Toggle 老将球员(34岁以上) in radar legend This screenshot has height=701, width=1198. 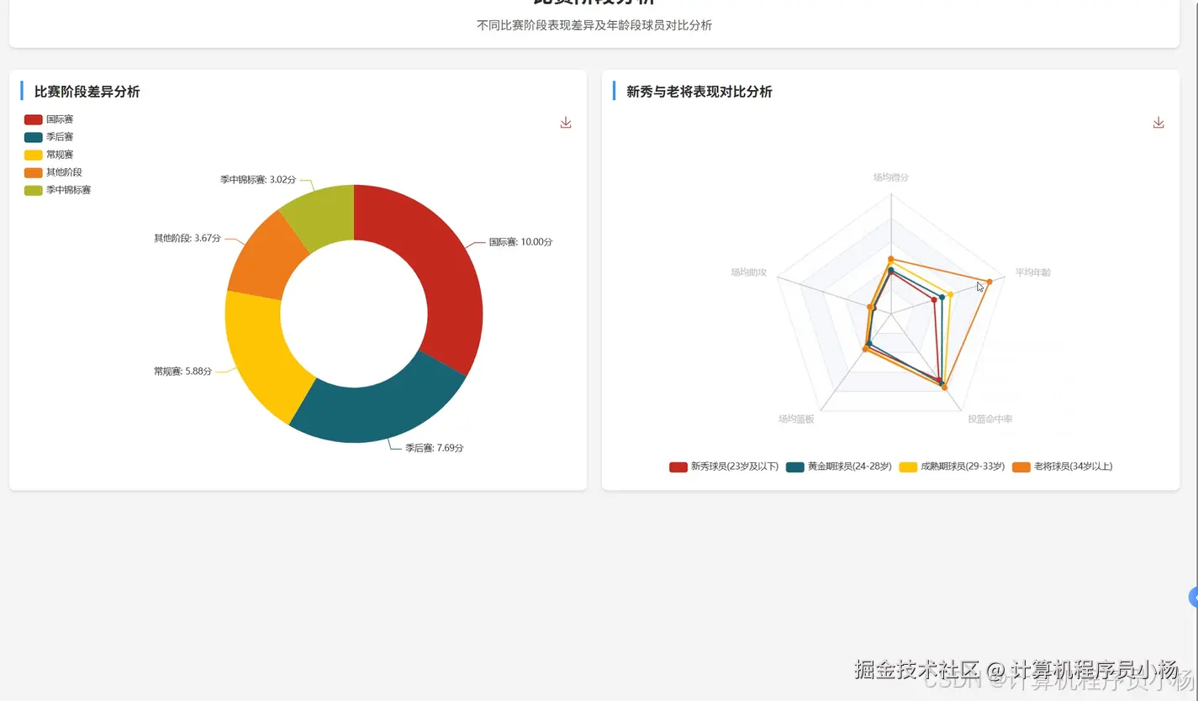point(1063,466)
